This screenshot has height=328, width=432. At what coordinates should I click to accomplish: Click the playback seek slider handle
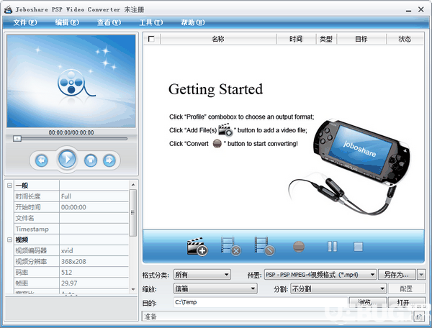(17, 138)
